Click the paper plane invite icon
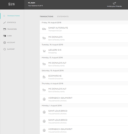 (114, 3)
